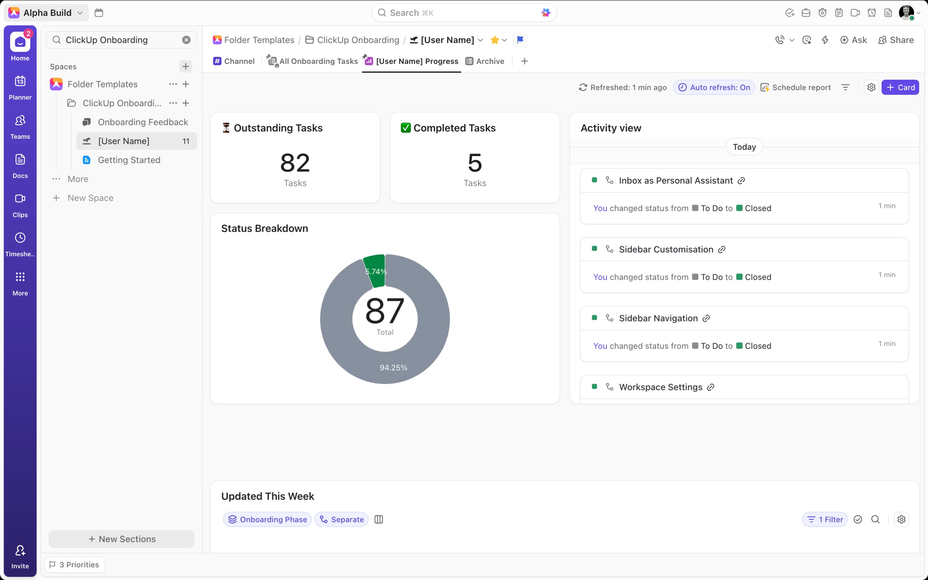Toggle Auto refresh: On
The height and width of the screenshot is (580, 928).
pyautogui.click(x=714, y=88)
